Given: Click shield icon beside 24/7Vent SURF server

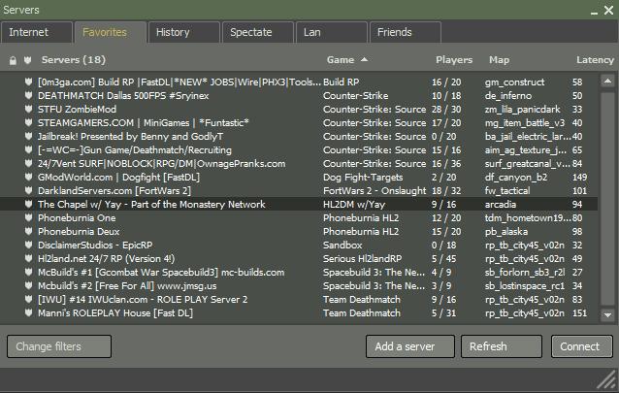Looking at the screenshot, I should click(28, 163).
